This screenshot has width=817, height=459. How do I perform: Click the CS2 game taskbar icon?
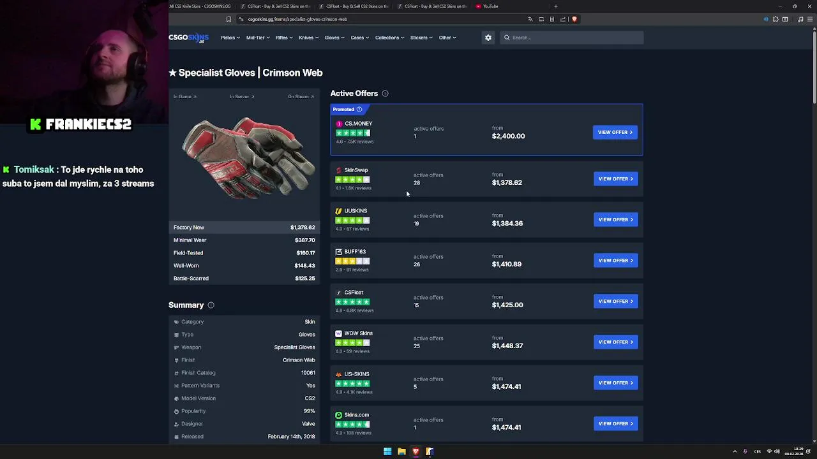tap(430, 451)
